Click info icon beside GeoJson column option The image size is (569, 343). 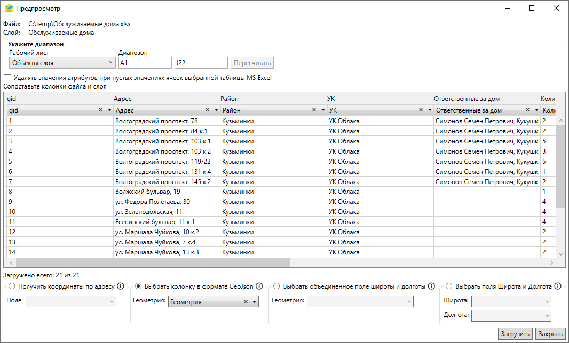click(259, 286)
